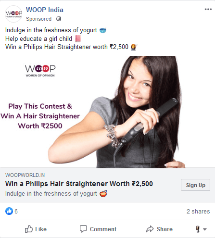Expand the comment-as profile dropdown arrow
This screenshot has width=215, height=238.
(x=205, y=229)
